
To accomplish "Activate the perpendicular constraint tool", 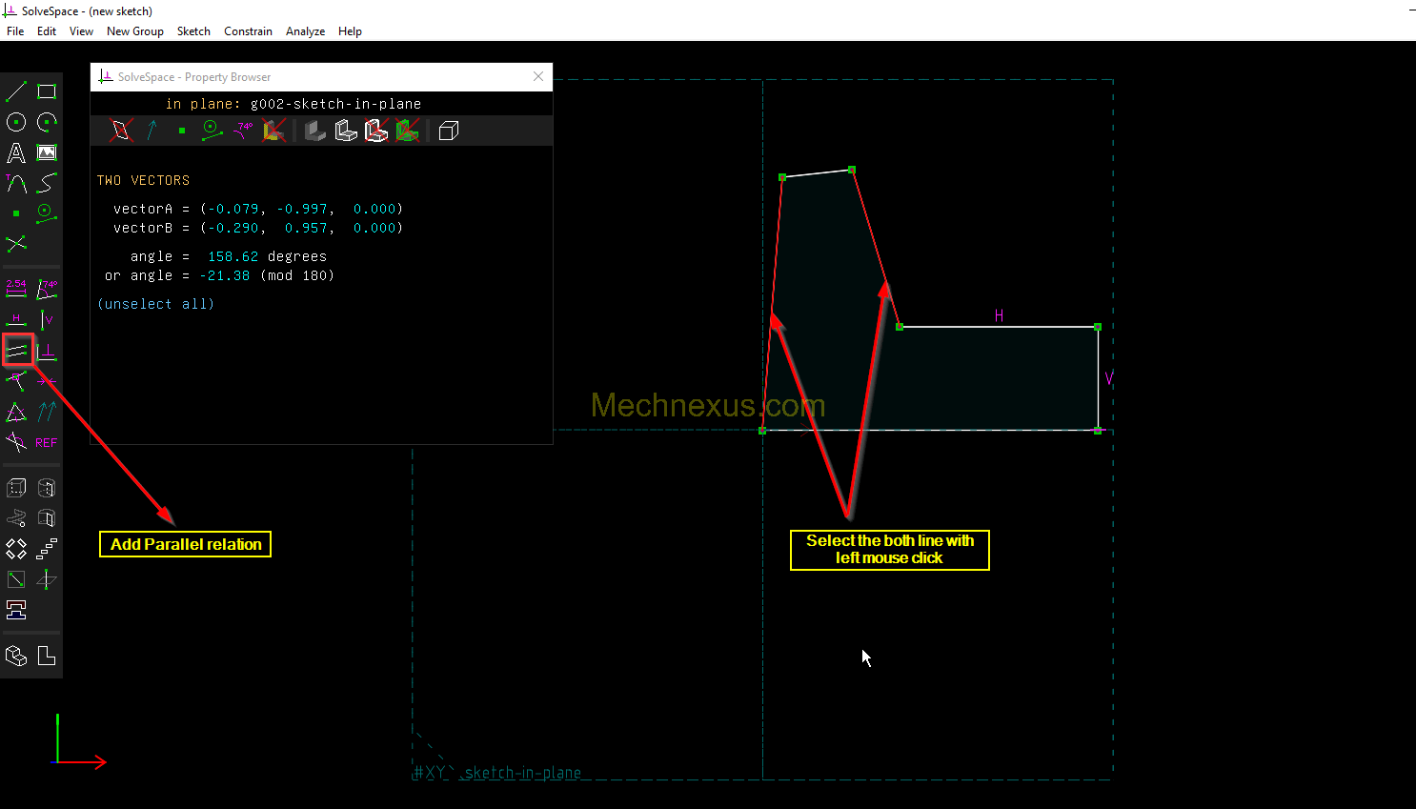I will point(47,351).
